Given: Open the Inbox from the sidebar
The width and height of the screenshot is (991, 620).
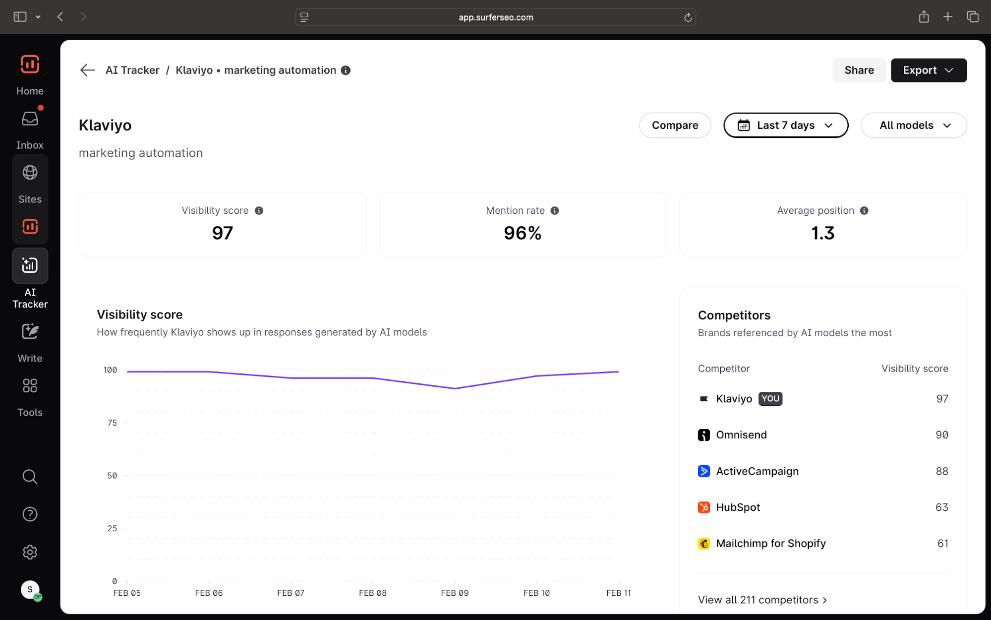Looking at the screenshot, I should click(30, 120).
